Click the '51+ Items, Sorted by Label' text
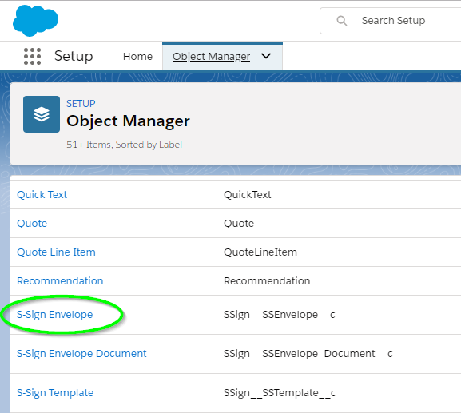 point(124,145)
